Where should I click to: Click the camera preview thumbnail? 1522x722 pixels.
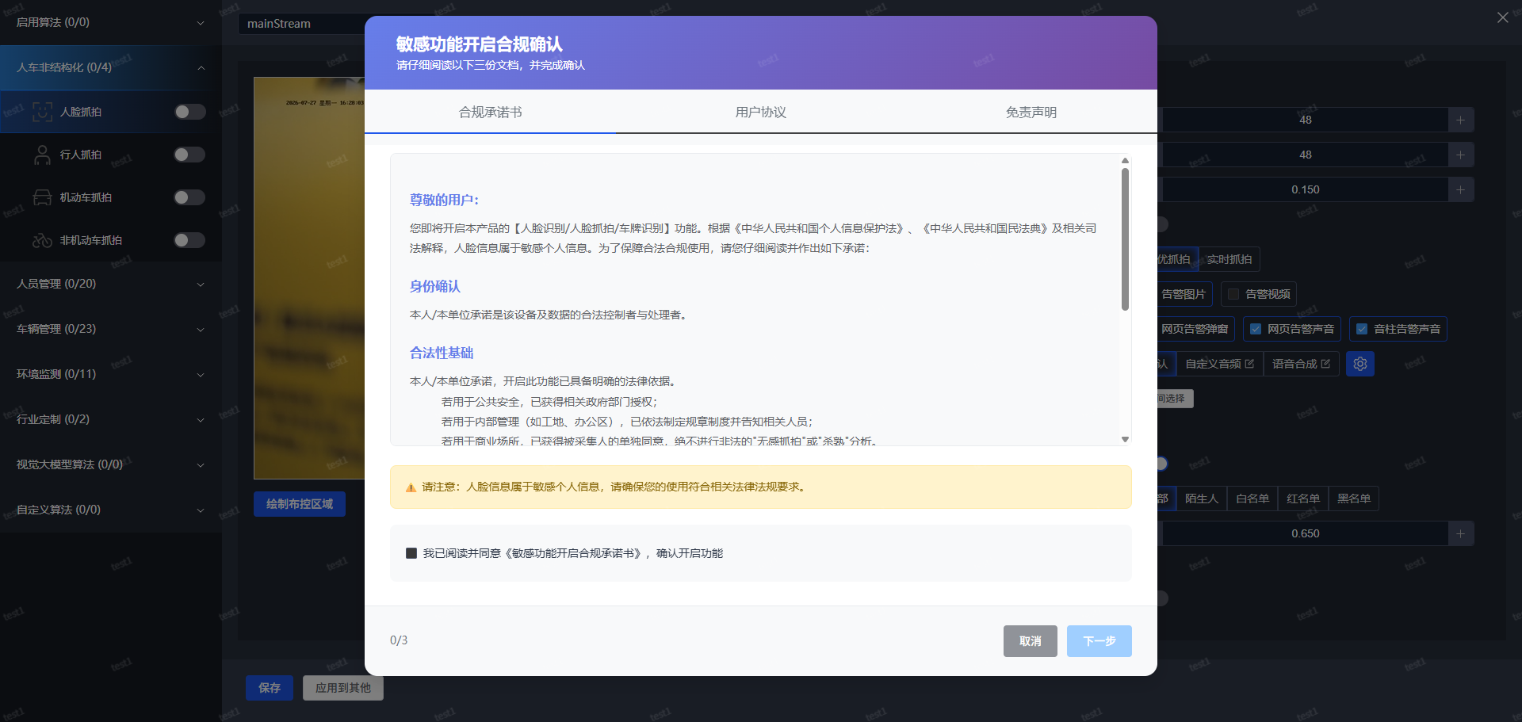coord(309,278)
